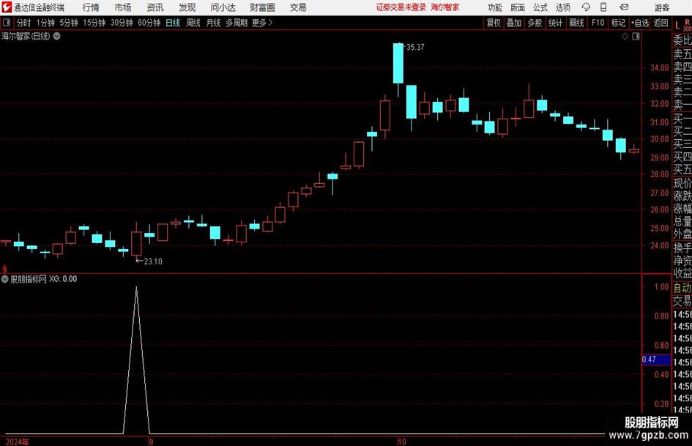Open the 公式 menu
692x446 pixels.
tap(540, 7)
